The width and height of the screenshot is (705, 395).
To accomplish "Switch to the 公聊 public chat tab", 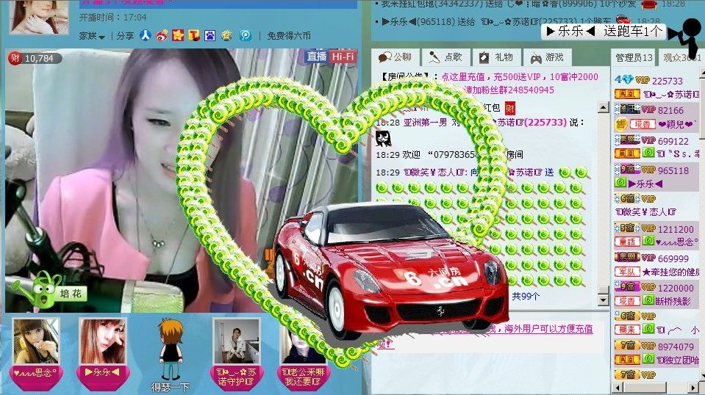I will pos(396,57).
